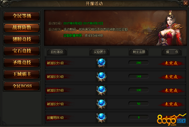The image size is (189, 127).
Task: Switch to the 战将阶数 tab
Action: click(x=22, y=28)
